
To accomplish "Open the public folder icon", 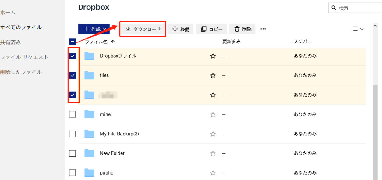I will [x=89, y=172].
